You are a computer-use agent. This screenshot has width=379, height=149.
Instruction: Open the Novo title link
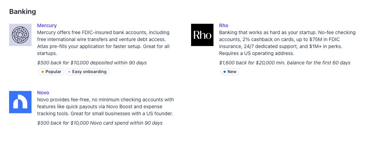(x=43, y=93)
